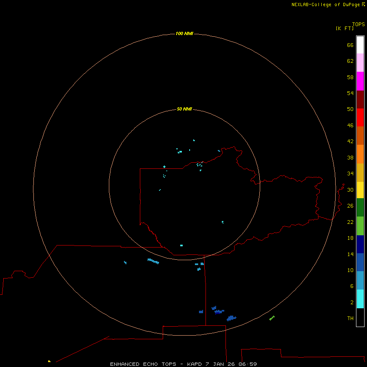The width and height of the screenshot is (367, 367).
Task: Click the 30 value on legend scale
Action: [350, 190]
